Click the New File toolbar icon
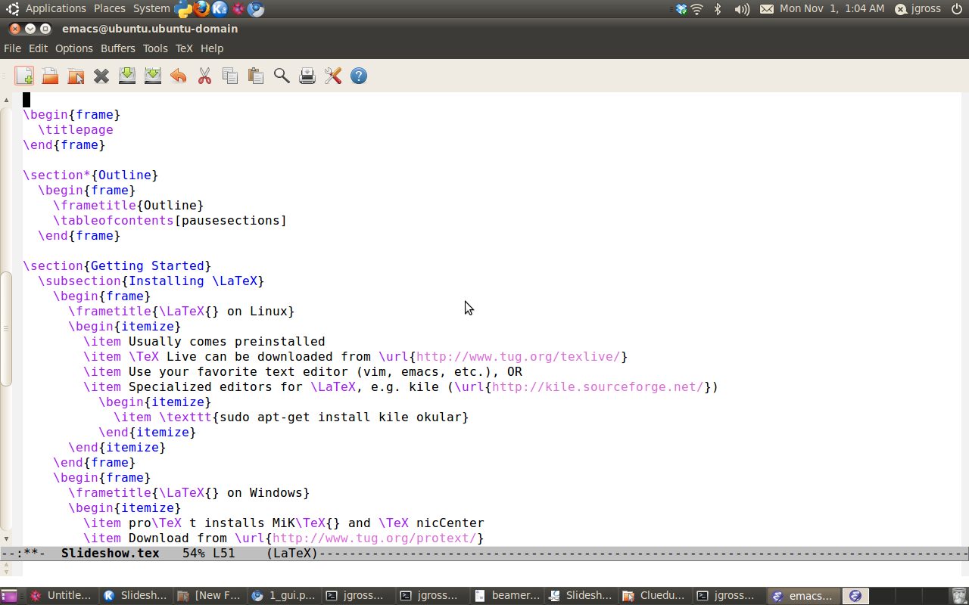969x605 pixels. [x=24, y=76]
